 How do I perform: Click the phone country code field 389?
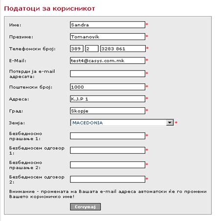tap(77, 49)
